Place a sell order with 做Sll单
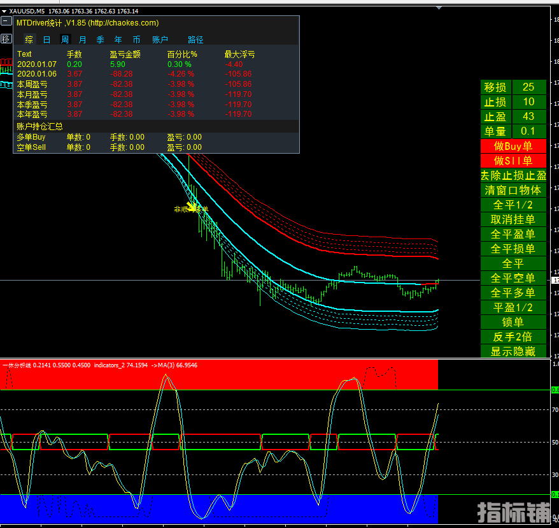The height and width of the screenshot is (528, 559). tap(513, 161)
